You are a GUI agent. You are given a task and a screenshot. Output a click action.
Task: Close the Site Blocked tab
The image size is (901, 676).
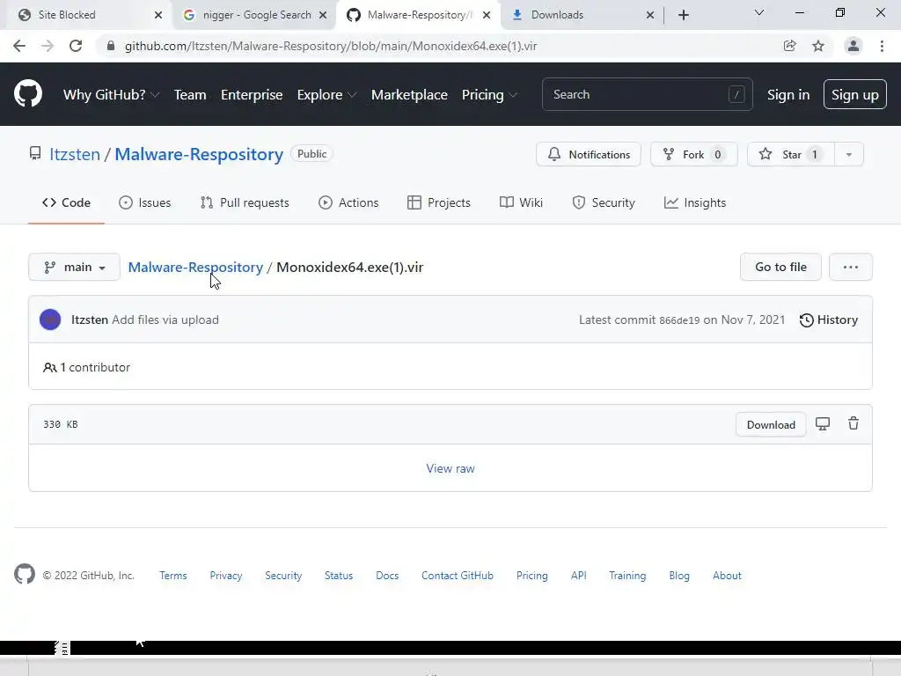(x=158, y=15)
